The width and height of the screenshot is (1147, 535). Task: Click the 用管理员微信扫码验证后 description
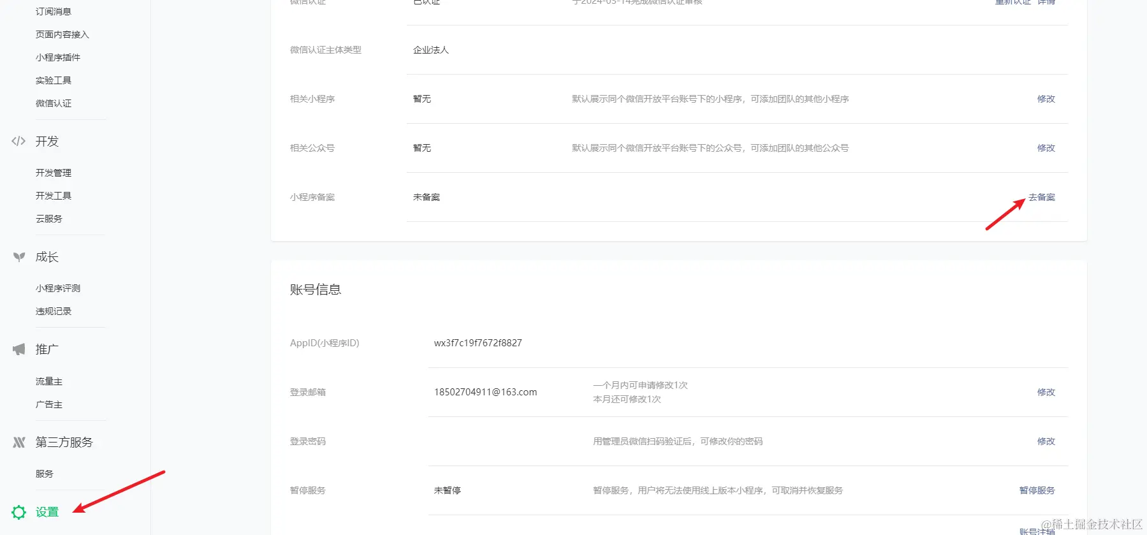678,441
